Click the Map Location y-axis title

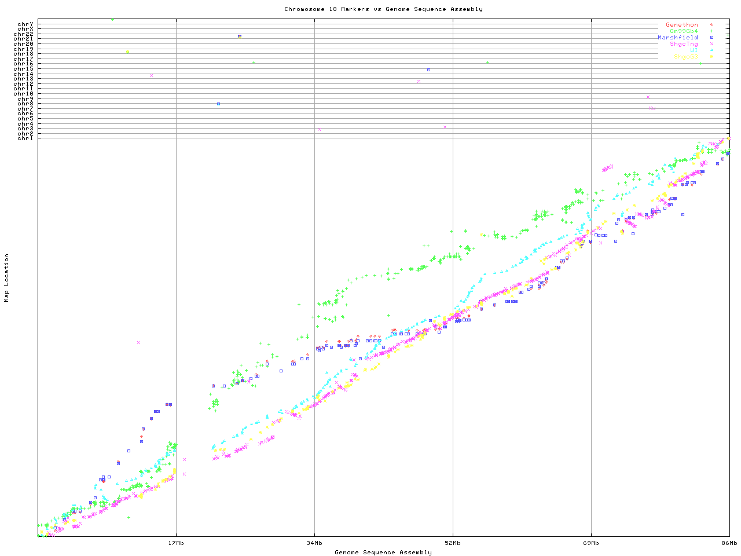pos(7,278)
